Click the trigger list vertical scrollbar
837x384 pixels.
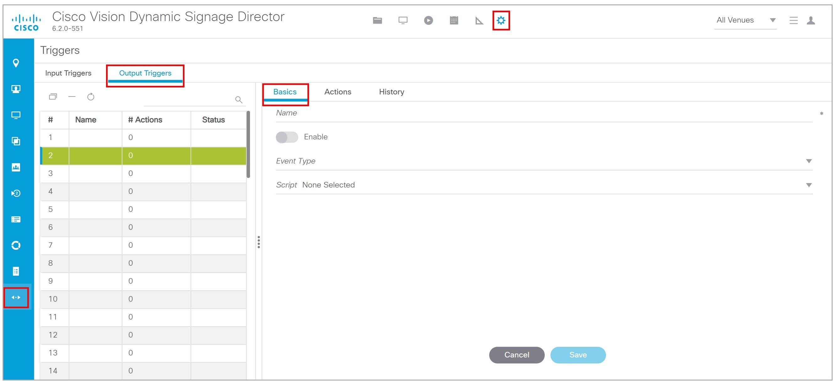tap(248, 145)
